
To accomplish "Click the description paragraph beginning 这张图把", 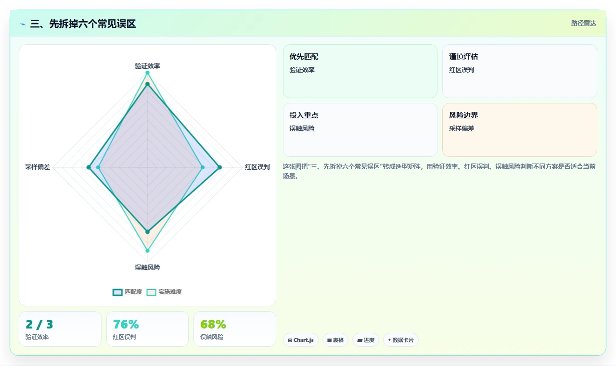I will point(440,171).
